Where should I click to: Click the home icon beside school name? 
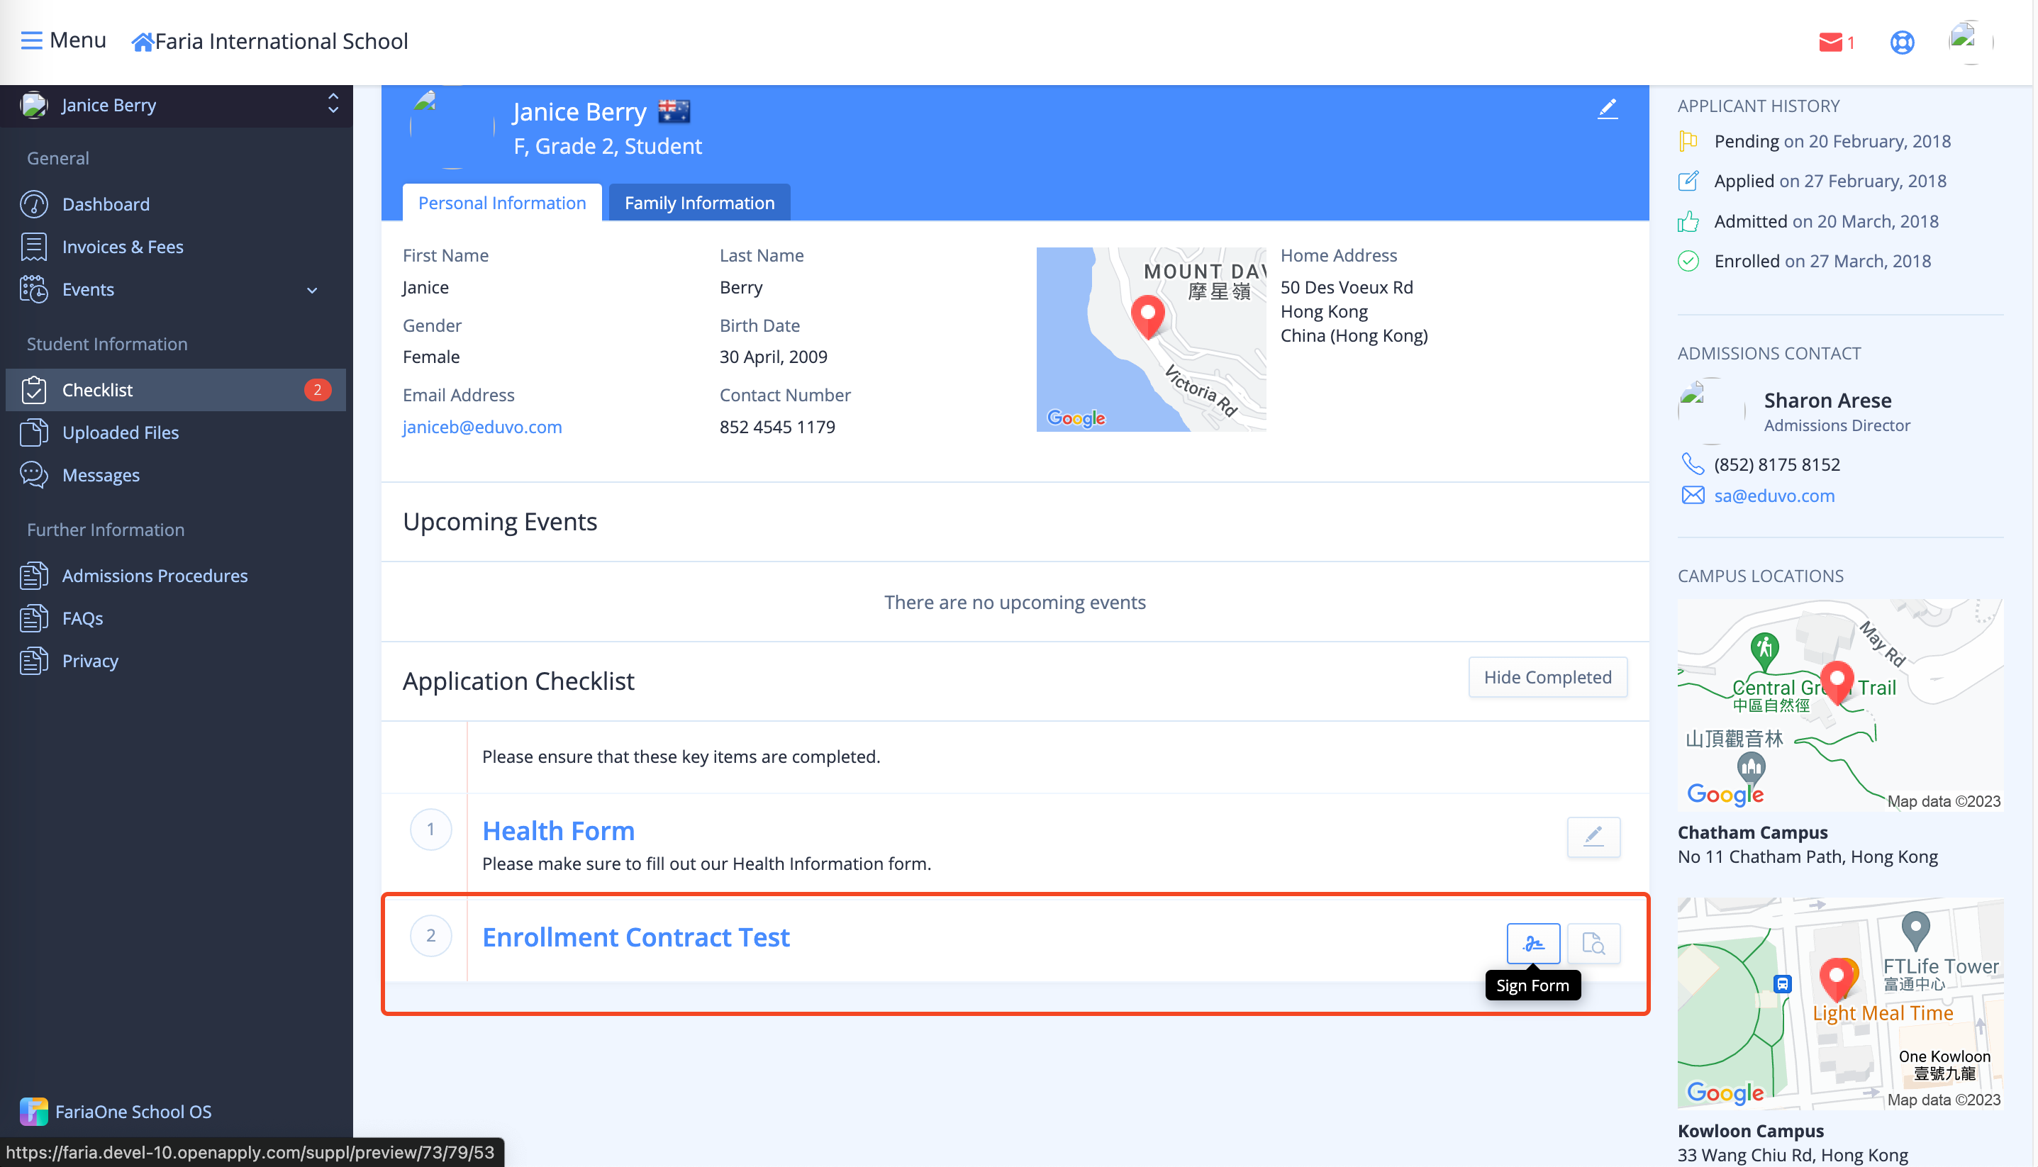[x=142, y=42]
